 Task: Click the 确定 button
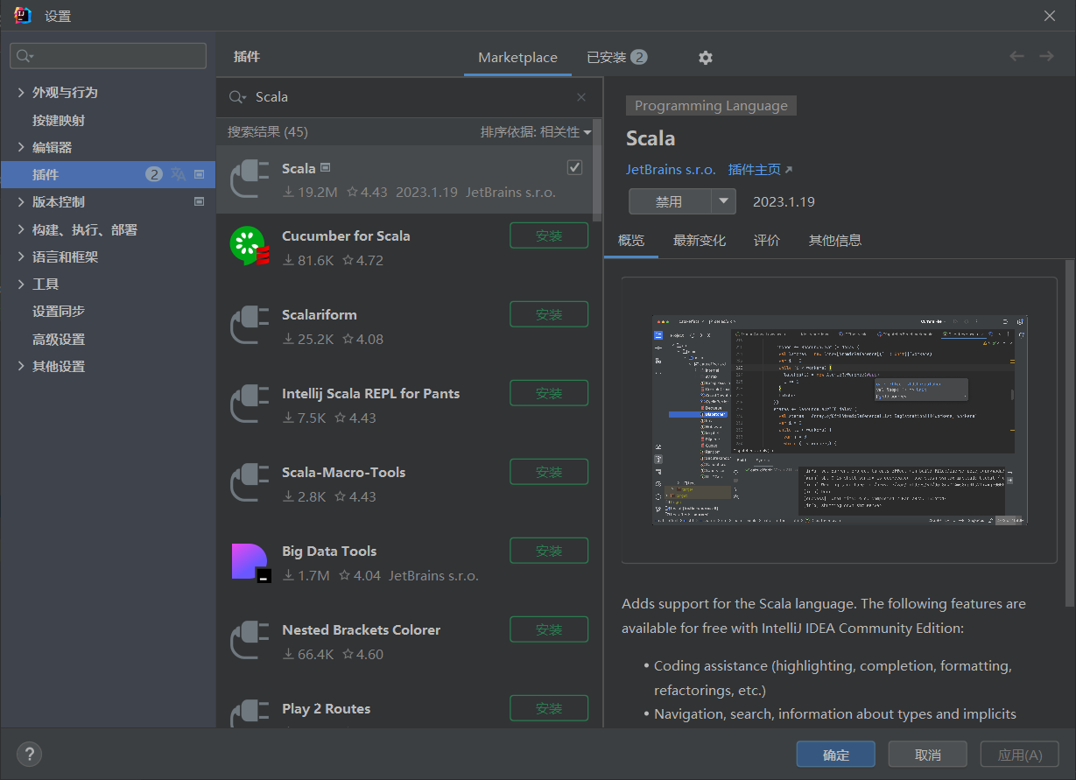click(x=836, y=755)
